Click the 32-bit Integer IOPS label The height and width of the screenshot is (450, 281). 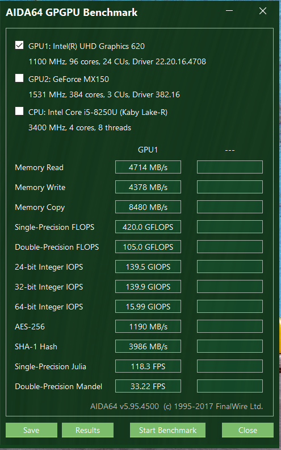point(49,287)
